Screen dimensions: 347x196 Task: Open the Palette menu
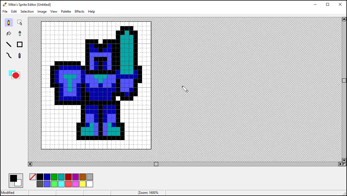click(x=66, y=12)
